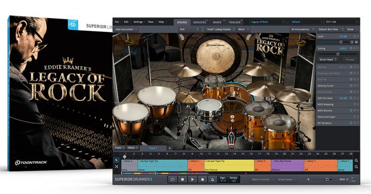Toggle the loop playback button
The height and width of the screenshot is (194, 371).
(173, 179)
